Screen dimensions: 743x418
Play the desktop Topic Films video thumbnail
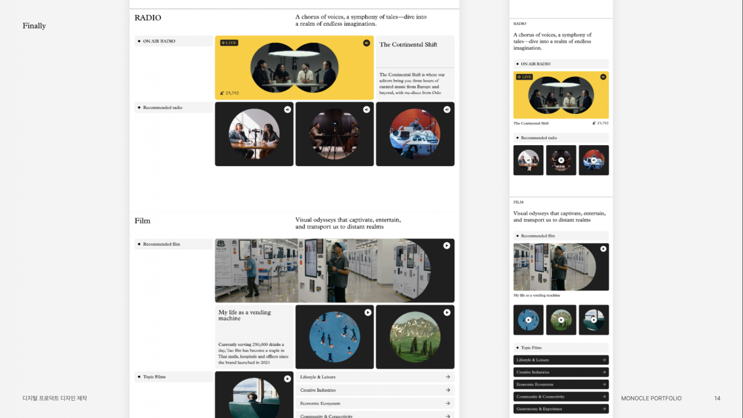click(x=287, y=379)
